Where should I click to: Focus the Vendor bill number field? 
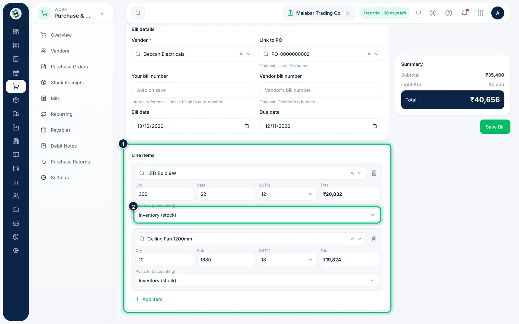(321, 90)
